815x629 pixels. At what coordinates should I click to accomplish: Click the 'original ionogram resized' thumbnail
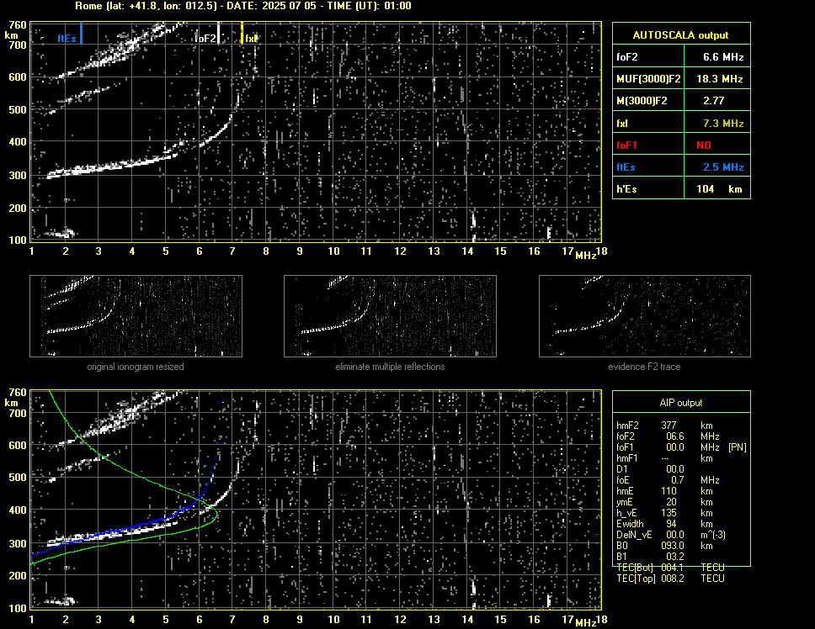coord(136,316)
